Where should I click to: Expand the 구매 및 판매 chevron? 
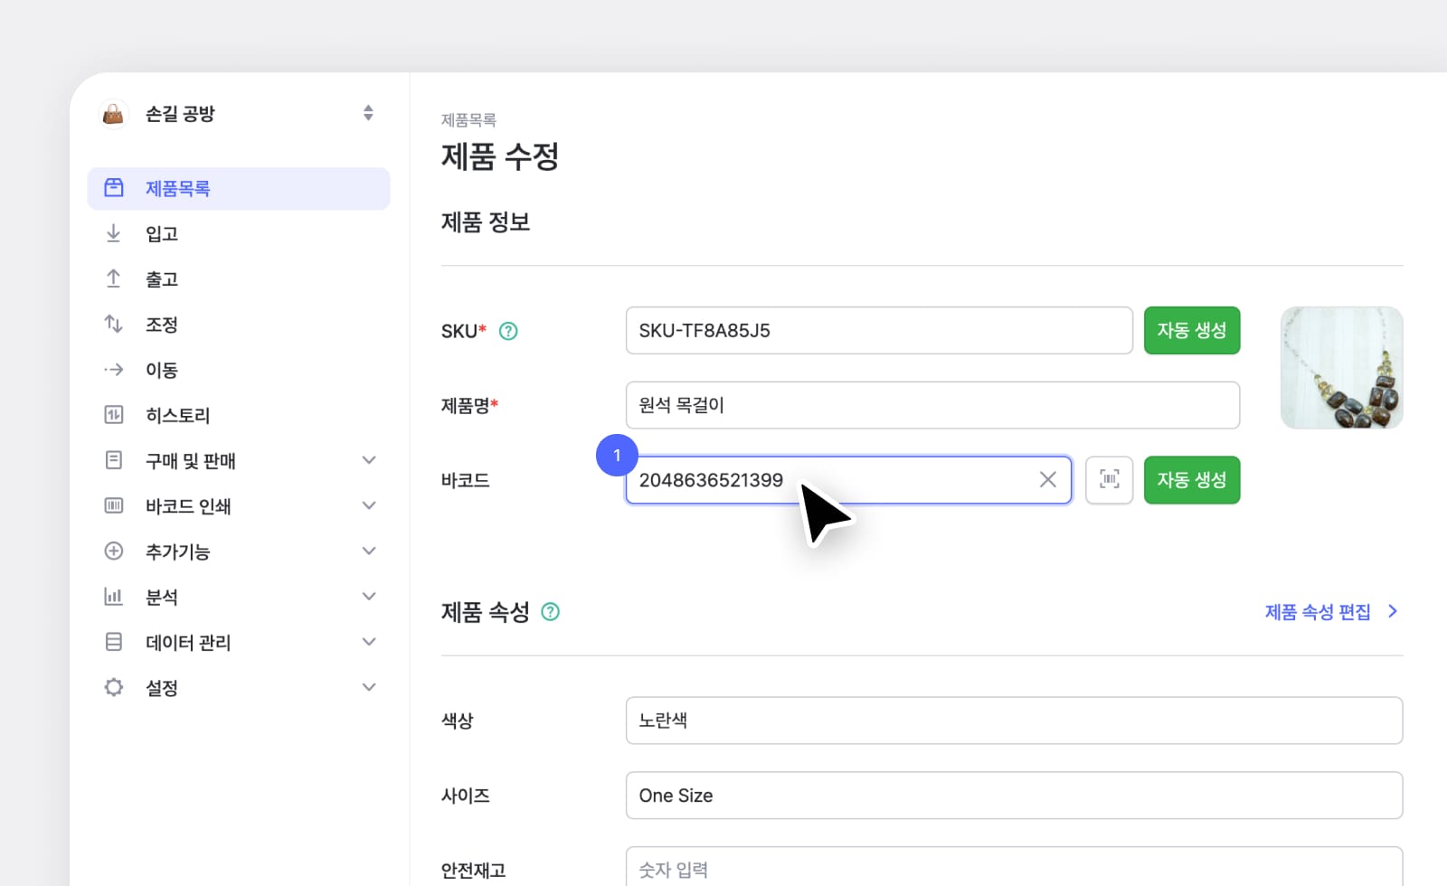pyautogui.click(x=369, y=460)
